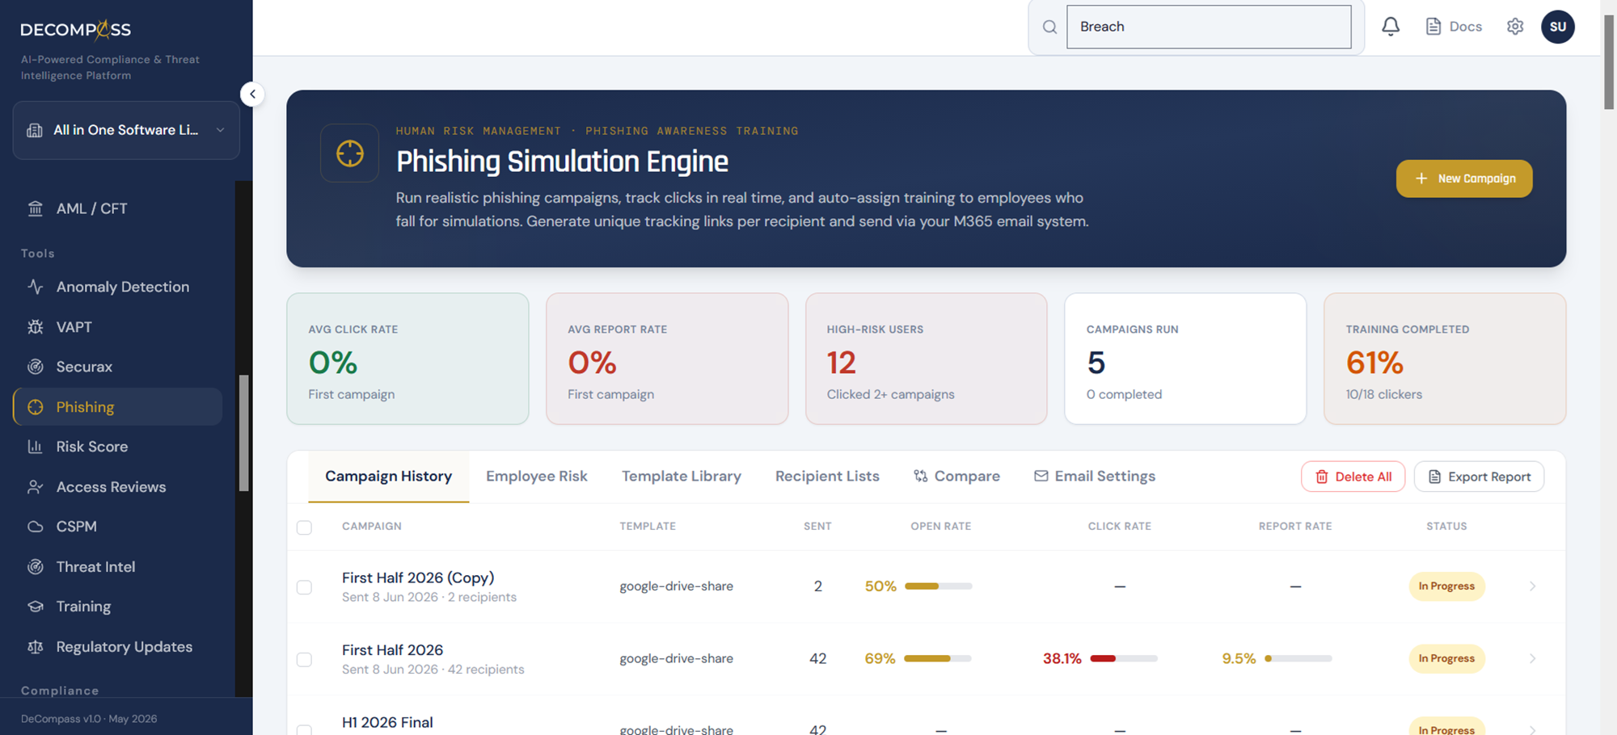Image resolution: width=1617 pixels, height=735 pixels.
Task: Click the New Campaign button
Action: point(1464,178)
